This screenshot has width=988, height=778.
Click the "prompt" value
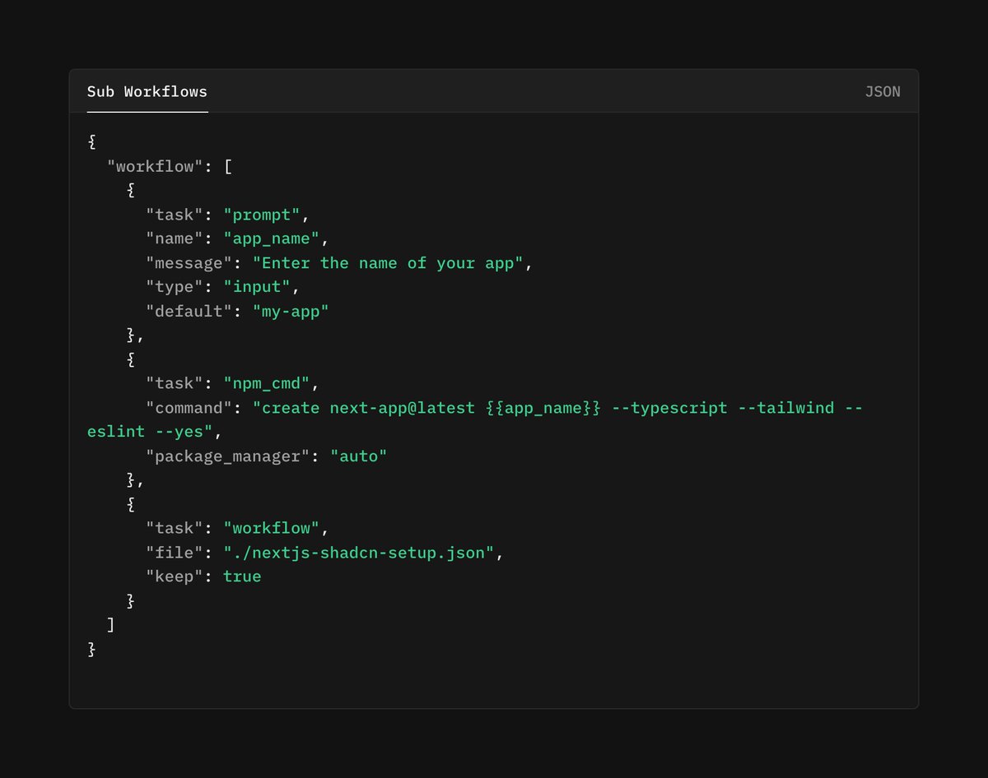point(262,215)
